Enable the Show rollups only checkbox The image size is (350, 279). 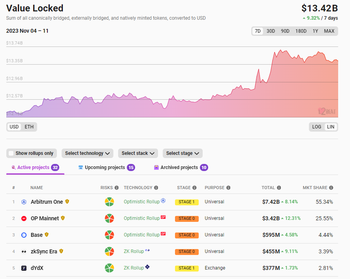point(11,153)
